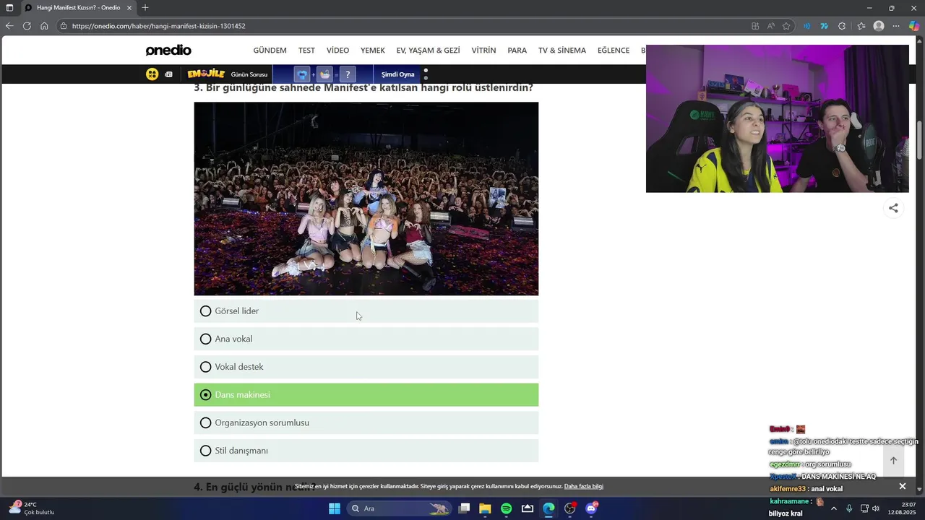Add this page to favorites with the star icon
This screenshot has height=520, width=925.
(786, 26)
